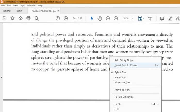Select Insert Text At Cursor
This screenshot has height=112, width=180.
coord(126,65)
